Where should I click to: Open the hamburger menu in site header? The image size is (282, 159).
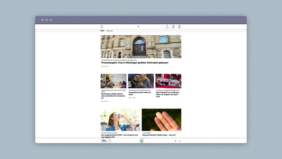(102, 26)
